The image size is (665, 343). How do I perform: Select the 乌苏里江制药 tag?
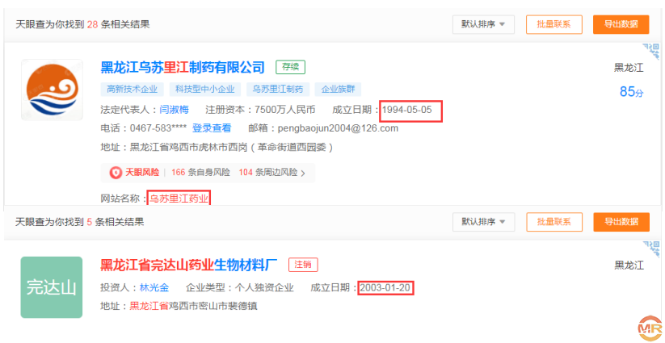[278, 90]
